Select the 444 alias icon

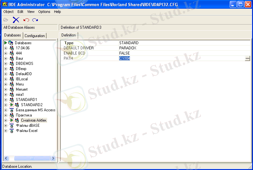(x=12, y=53)
